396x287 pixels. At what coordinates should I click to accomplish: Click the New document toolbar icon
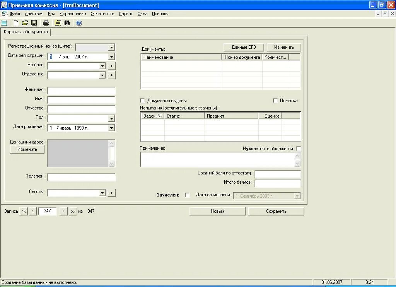click(x=16, y=23)
